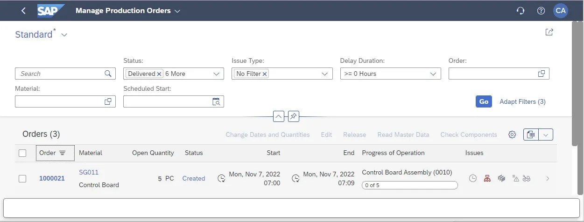
Task: Click the Material column header
Action: tap(91, 153)
